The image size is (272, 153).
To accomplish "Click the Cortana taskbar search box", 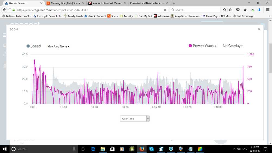I will click(x=43, y=149).
